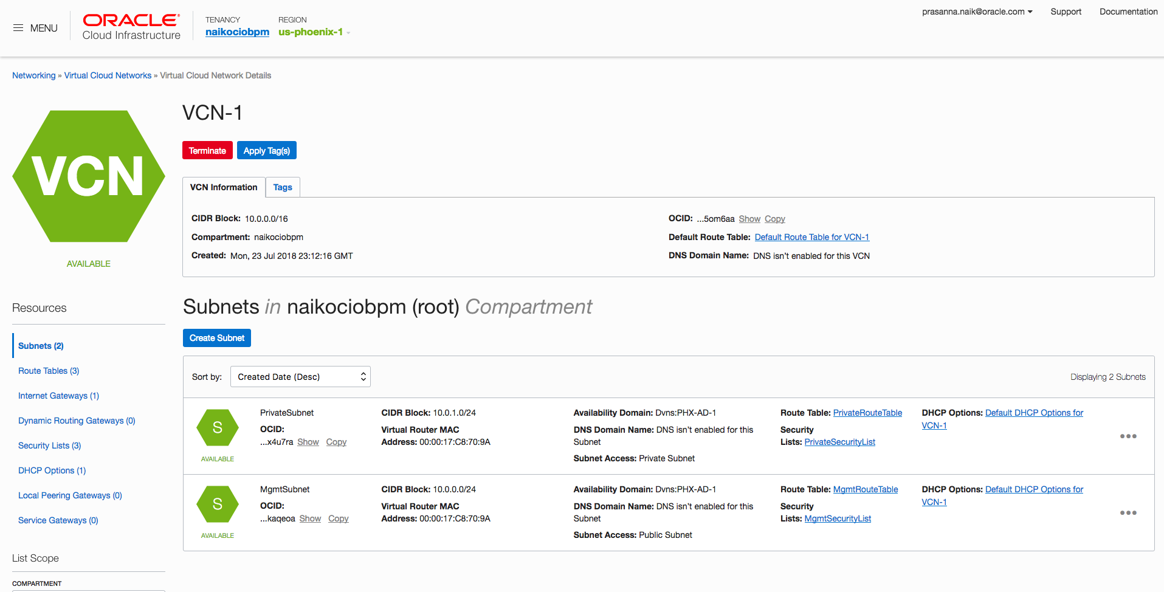Open the hamburger MENU icon
The width and height of the screenshot is (1164, 592).
[x=18, y=28]
